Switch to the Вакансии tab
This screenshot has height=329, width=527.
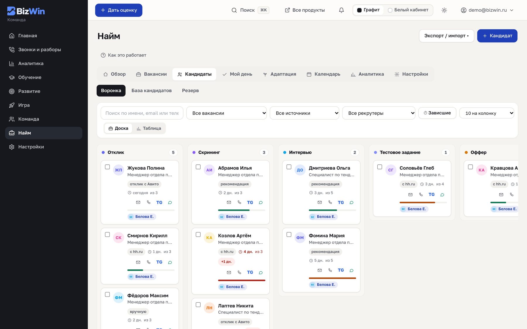[151, 74]
